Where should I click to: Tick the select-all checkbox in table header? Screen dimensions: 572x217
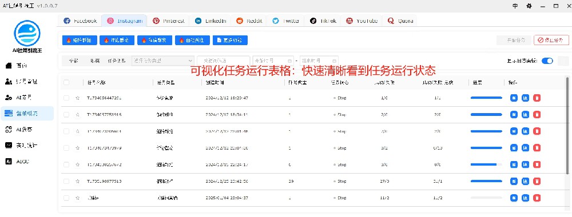[66, 83]
